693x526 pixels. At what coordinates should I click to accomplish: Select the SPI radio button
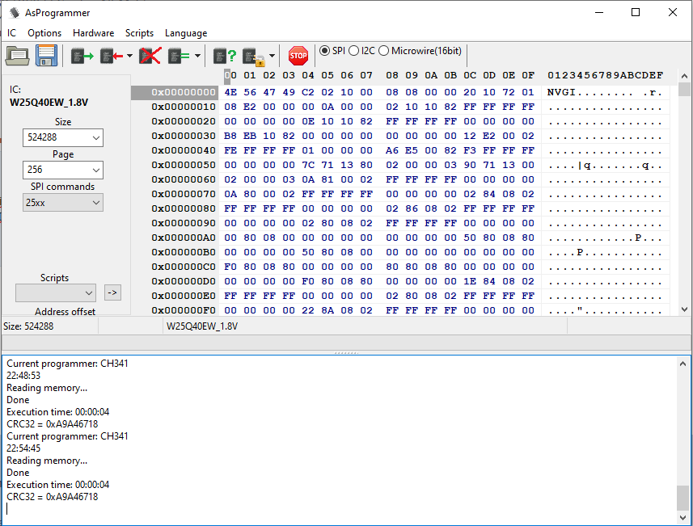[325, 51]
